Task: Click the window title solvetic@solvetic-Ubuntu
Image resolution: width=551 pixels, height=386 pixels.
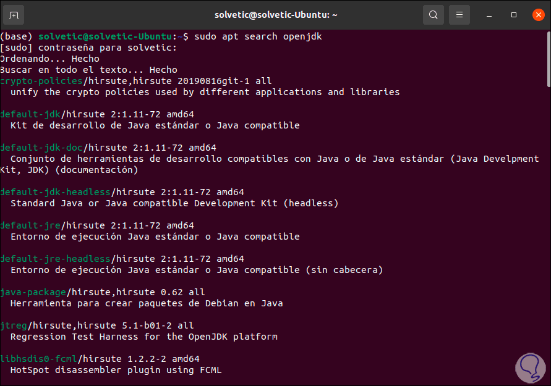Action: click(275, 14)
